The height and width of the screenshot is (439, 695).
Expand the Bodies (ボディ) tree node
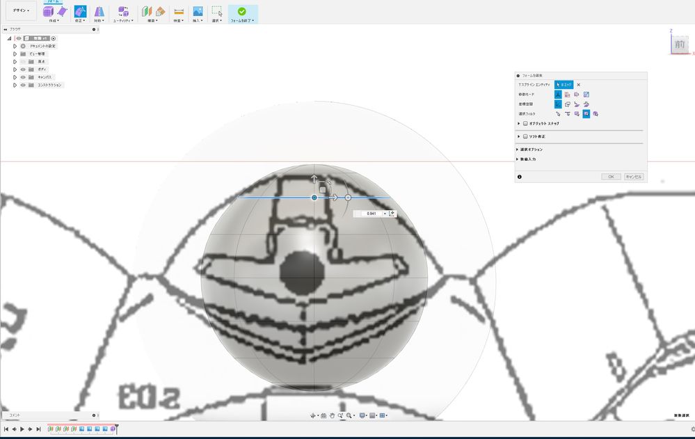click(x=15, y=69)
